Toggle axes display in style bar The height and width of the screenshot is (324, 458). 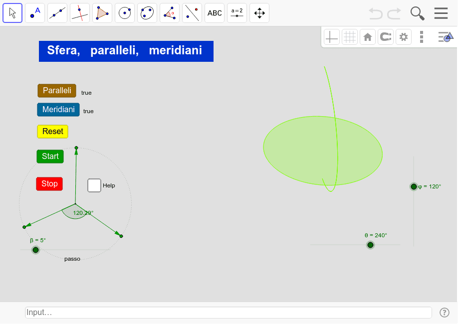click(x=332, y=37)
